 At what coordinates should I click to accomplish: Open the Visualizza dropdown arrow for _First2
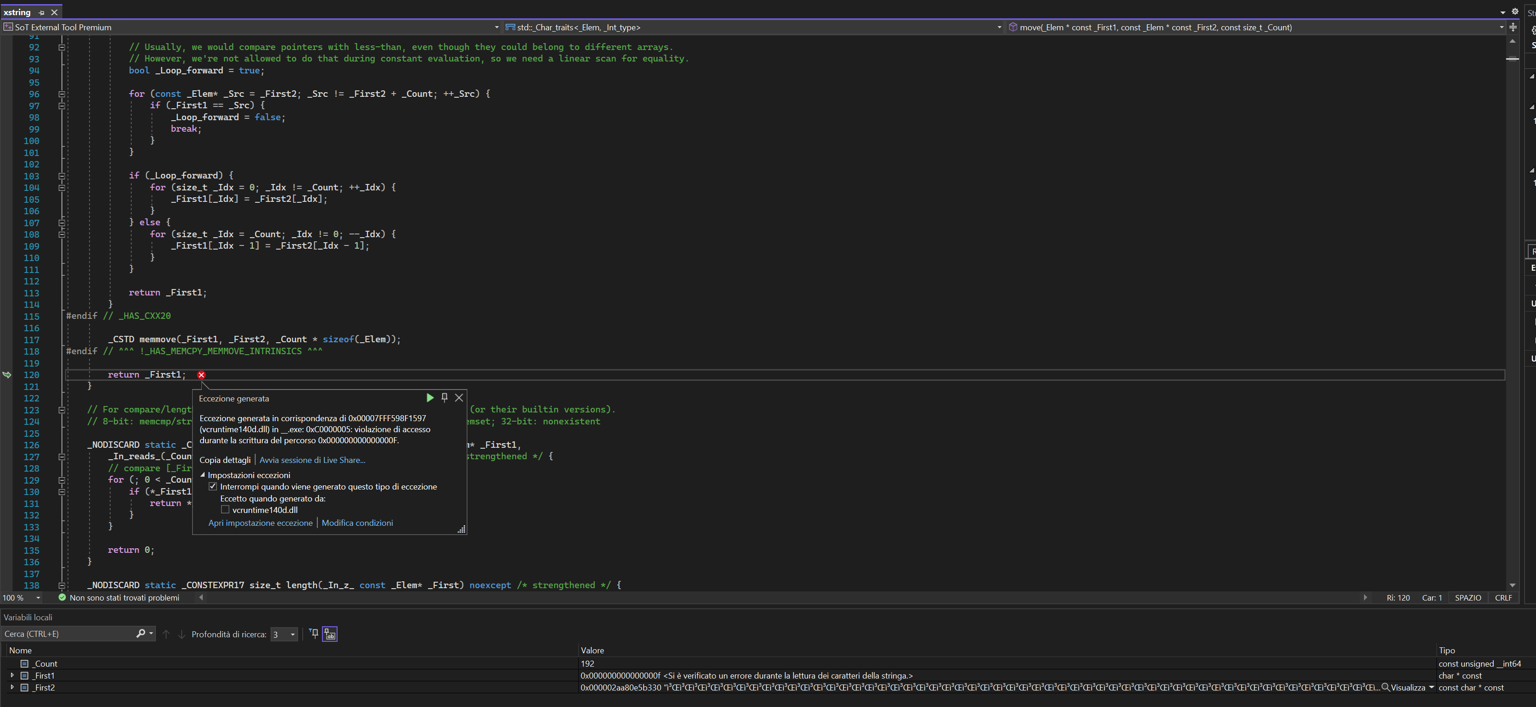click(1431, 687)
